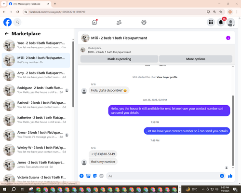Open a new browser tab
Viewport: 241px width, 193px height.
point(55,4)
